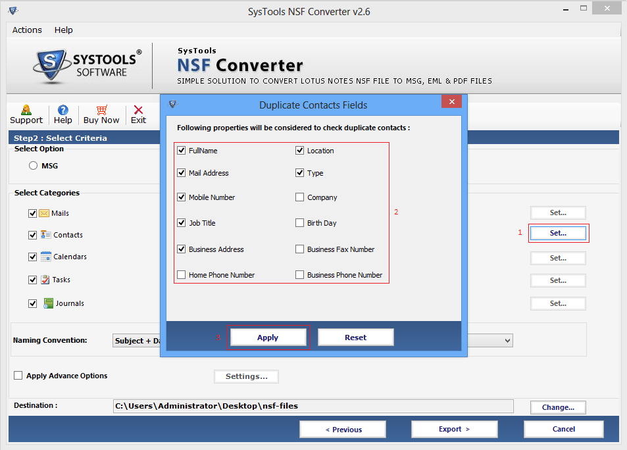Uncheck the Mobile Number checkbox
This screenshot has height=450, width=627.
point(182,197)
